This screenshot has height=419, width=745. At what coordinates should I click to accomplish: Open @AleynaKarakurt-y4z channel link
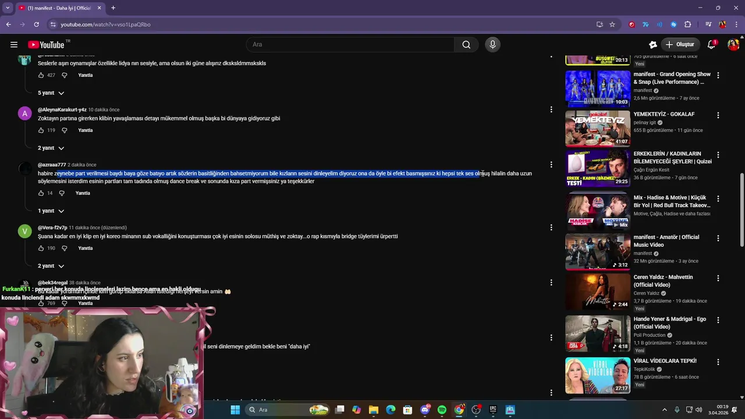point(62,109)
